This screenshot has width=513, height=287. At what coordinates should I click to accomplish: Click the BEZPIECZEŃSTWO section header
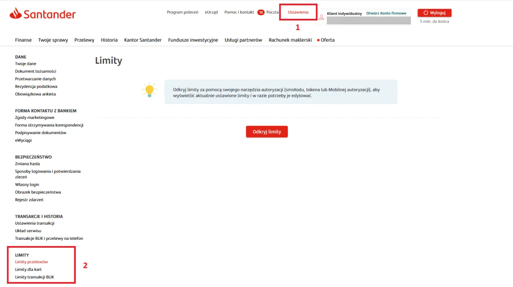[x=33, y=157]
